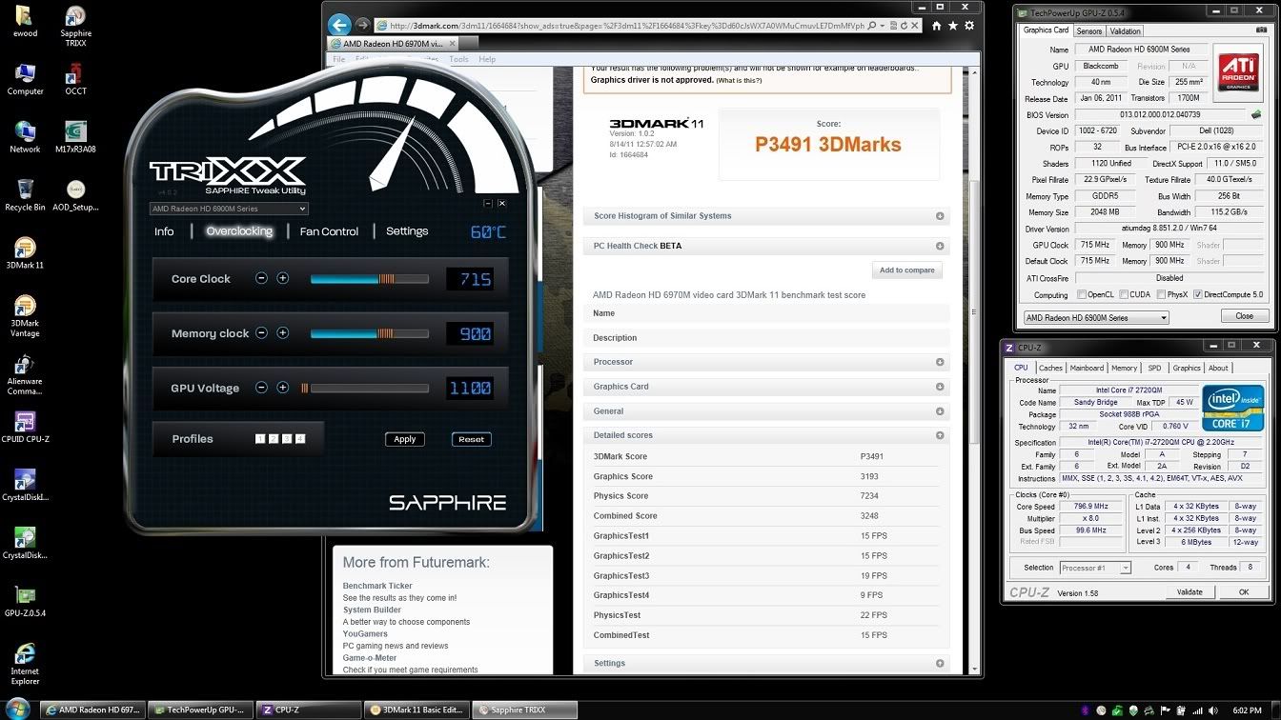Toggle the CUDA checkbox in GPU-Z

pyautogui.click(x=1124, y=294)
